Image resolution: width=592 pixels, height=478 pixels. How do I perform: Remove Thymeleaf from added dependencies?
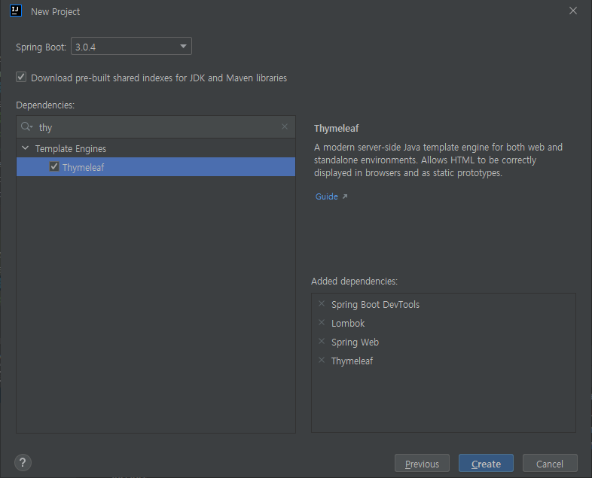(322, 361)
